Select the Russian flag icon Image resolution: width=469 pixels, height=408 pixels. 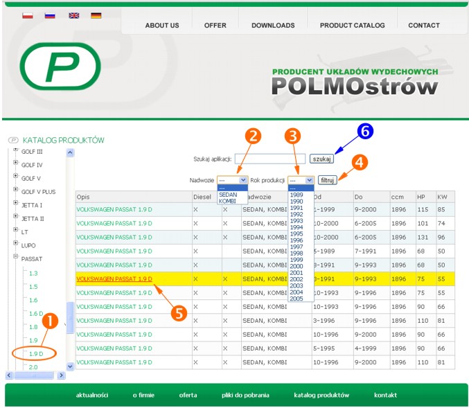pyautogui.click(x=50, y=15)
